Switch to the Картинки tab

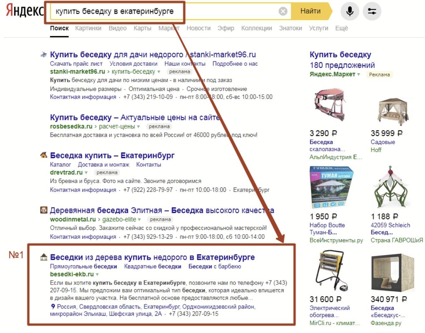point(88,28)
